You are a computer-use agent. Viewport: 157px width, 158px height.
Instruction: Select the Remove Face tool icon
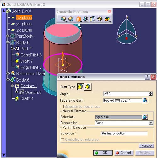(107, 19)
